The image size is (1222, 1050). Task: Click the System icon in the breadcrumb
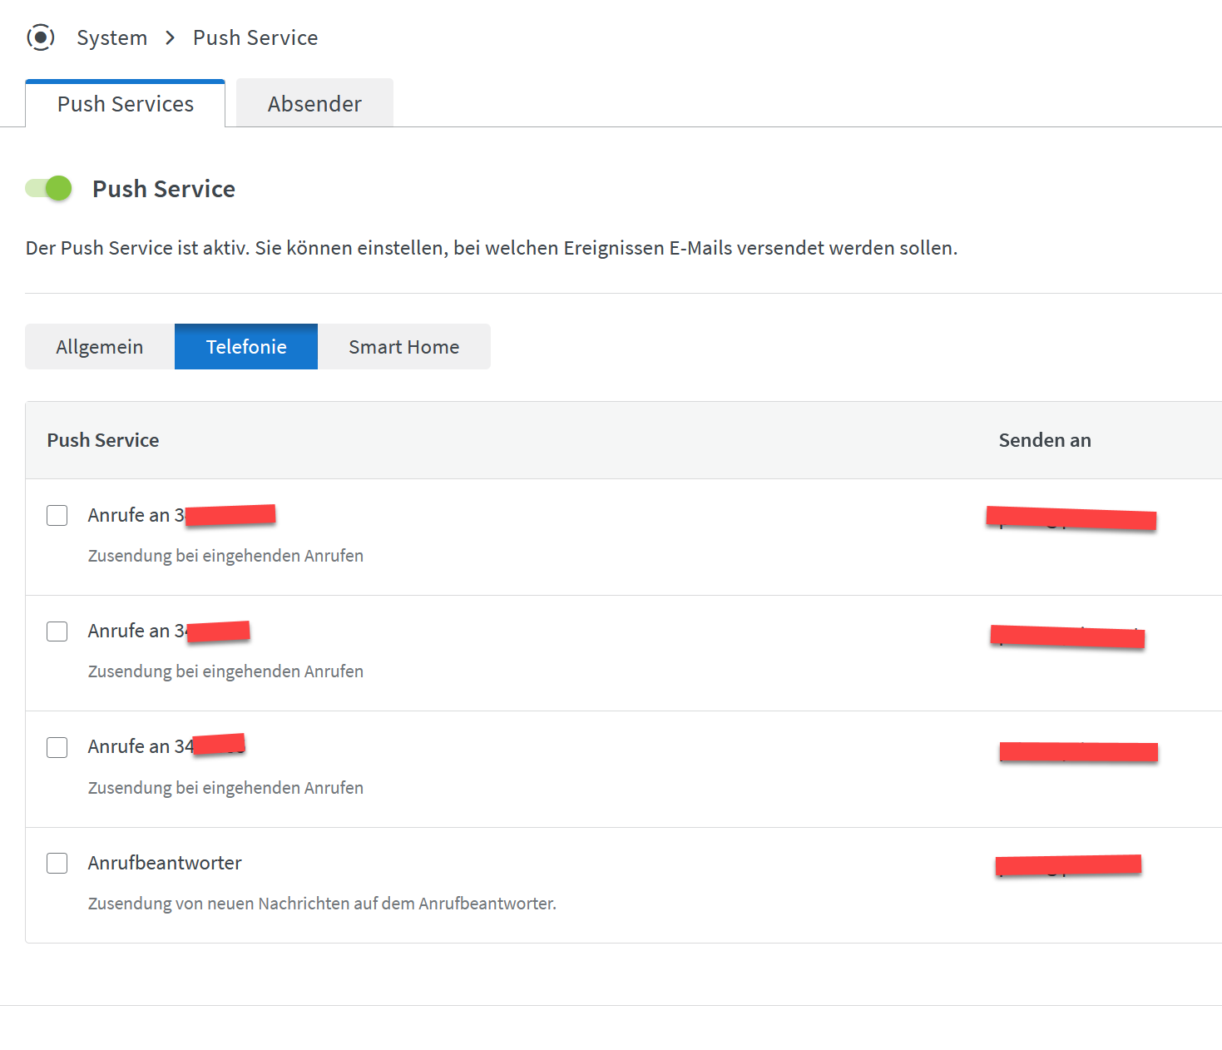(x=40, y=37)
